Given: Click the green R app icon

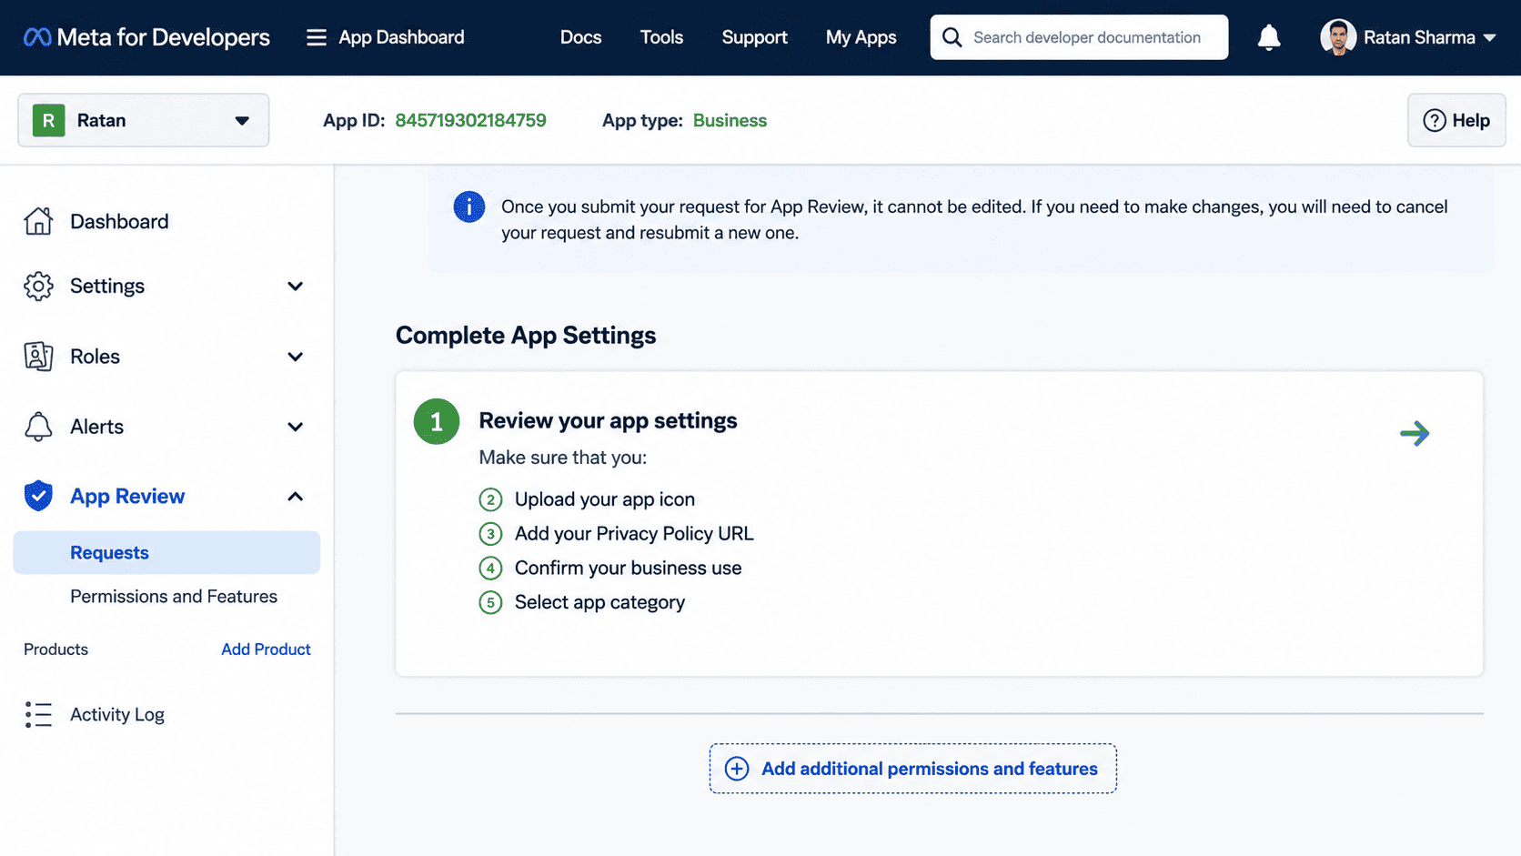Looking at the screenshot, I should (x=49, y=120).
